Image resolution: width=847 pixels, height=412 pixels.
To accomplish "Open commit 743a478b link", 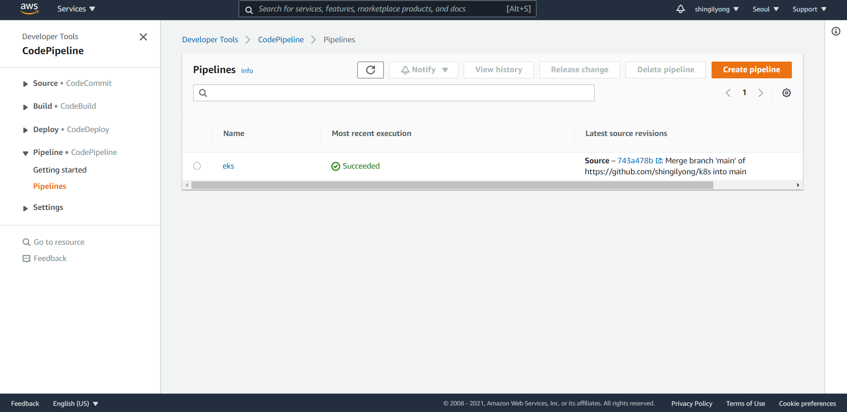I will pyautogui.click(x=635, y=161).
